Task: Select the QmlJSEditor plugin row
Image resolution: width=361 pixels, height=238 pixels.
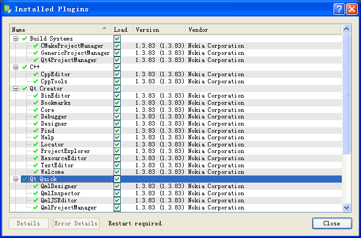Action: tap(176, 200)
